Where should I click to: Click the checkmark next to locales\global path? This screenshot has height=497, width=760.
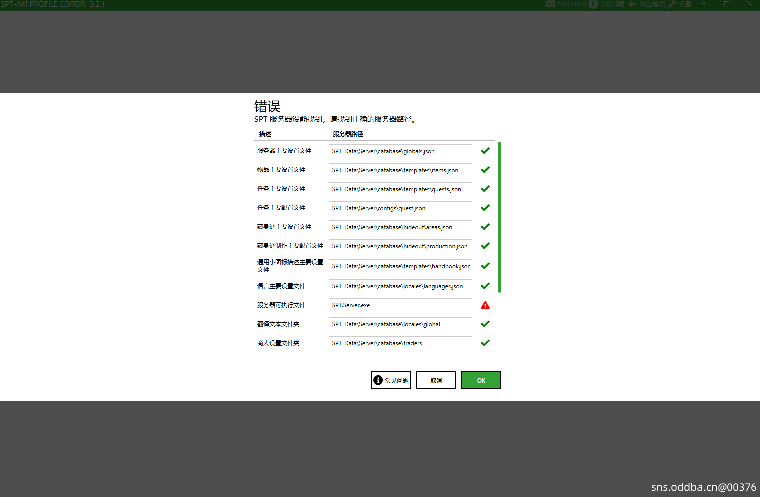pos(485,324)
